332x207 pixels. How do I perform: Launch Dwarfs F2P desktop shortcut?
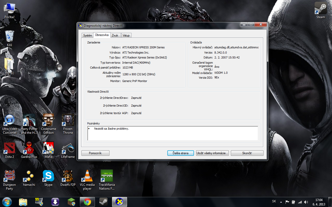tap(68, 178)
